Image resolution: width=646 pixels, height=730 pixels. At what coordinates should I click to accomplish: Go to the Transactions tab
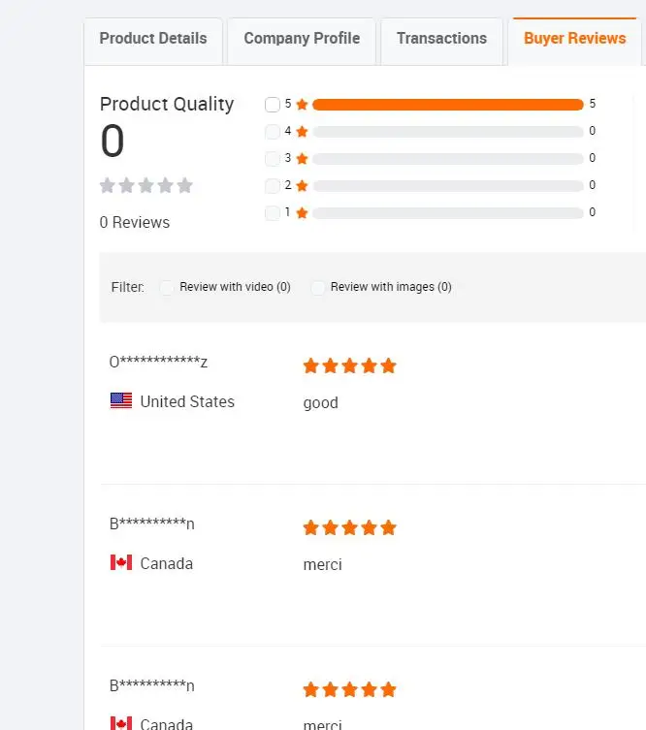[441, 39]
